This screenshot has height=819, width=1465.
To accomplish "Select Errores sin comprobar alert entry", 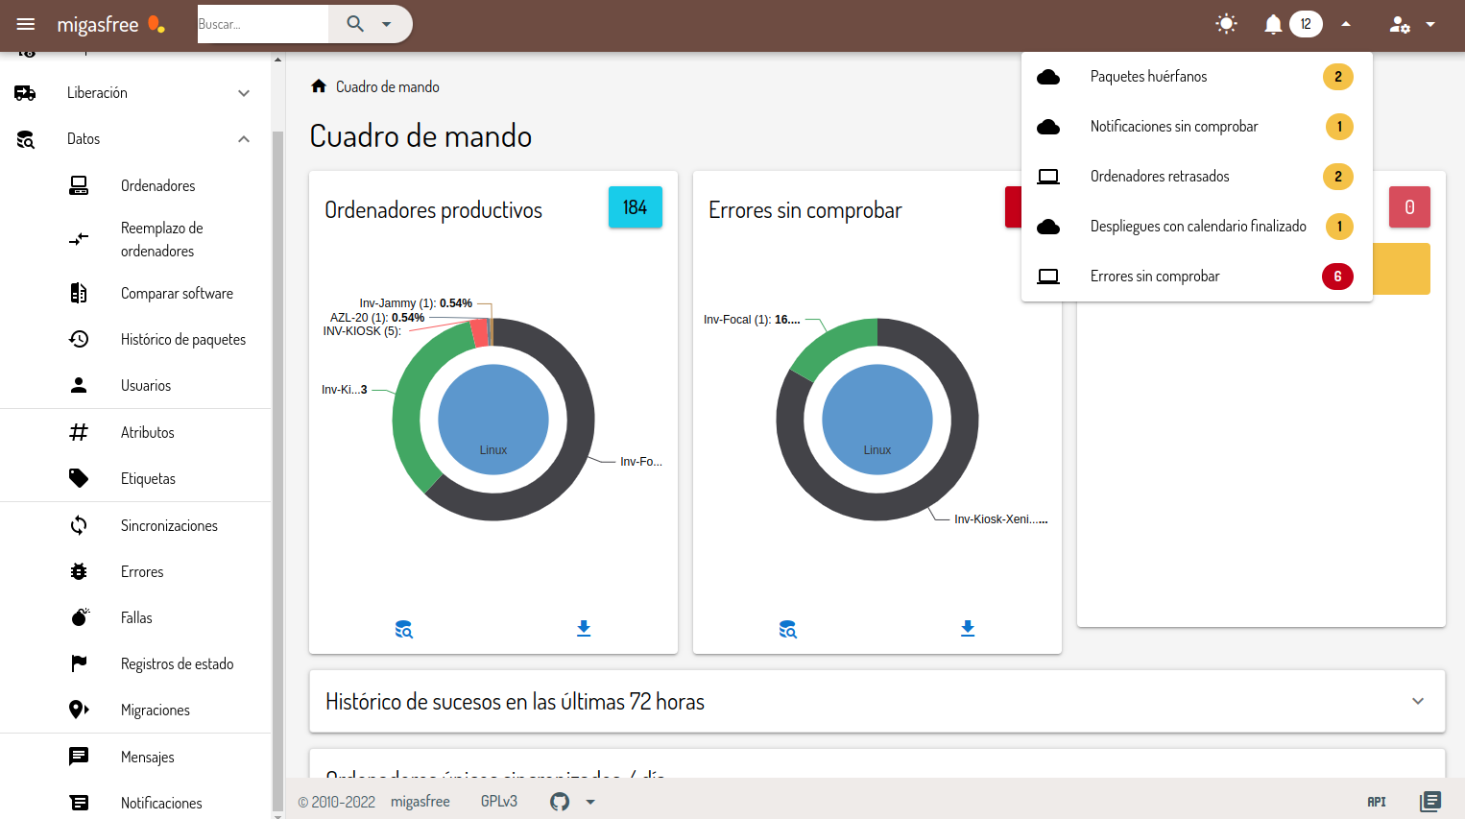I will coord(1197,277).
